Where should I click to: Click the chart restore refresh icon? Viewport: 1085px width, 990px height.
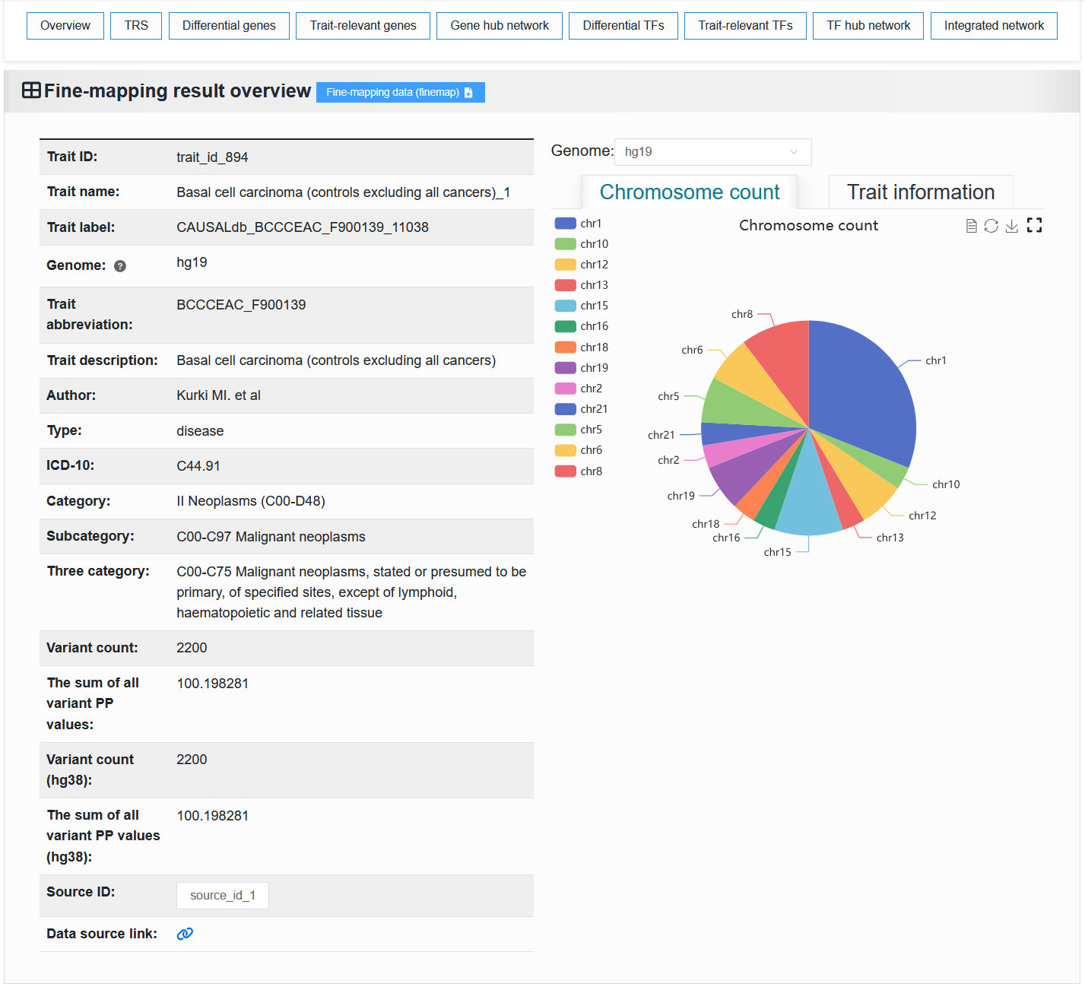991,226
